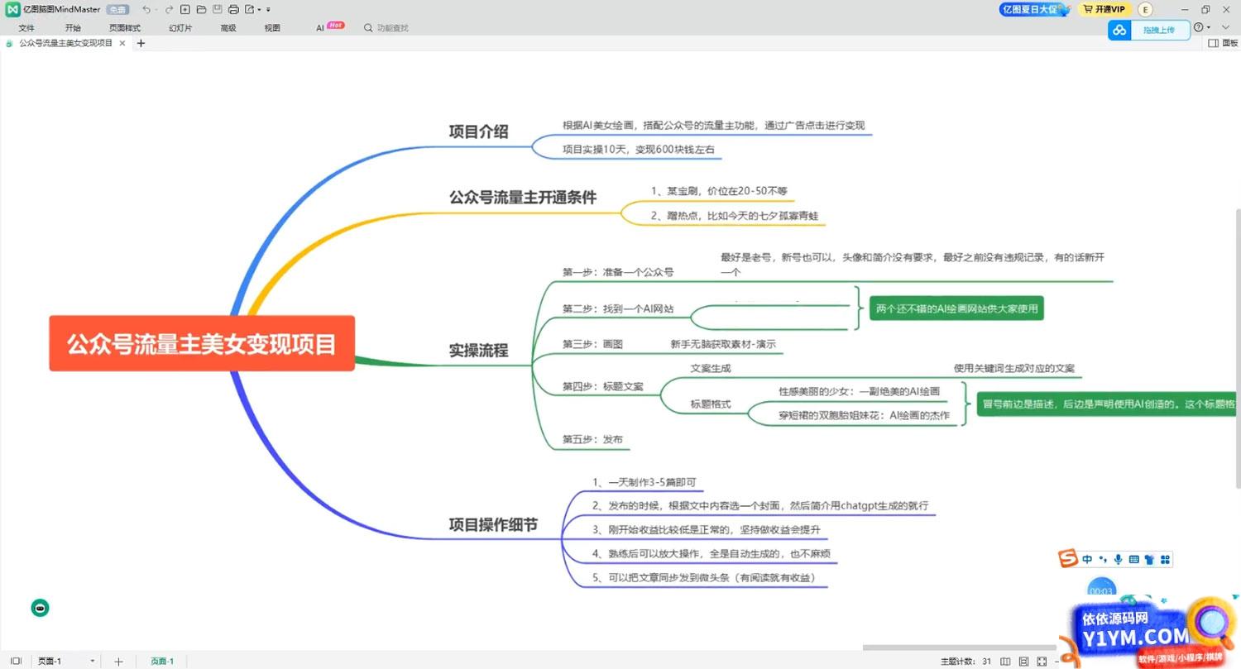Open the user account avatar E
This screenshot has width=1241, height=669.
[x=1145, y=10]
